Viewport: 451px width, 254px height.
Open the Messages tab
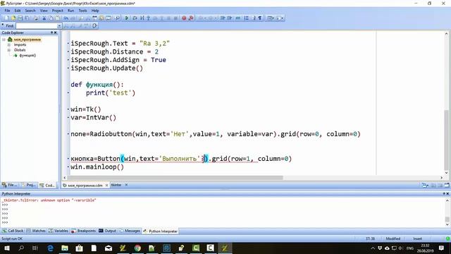tap(130, 231)
